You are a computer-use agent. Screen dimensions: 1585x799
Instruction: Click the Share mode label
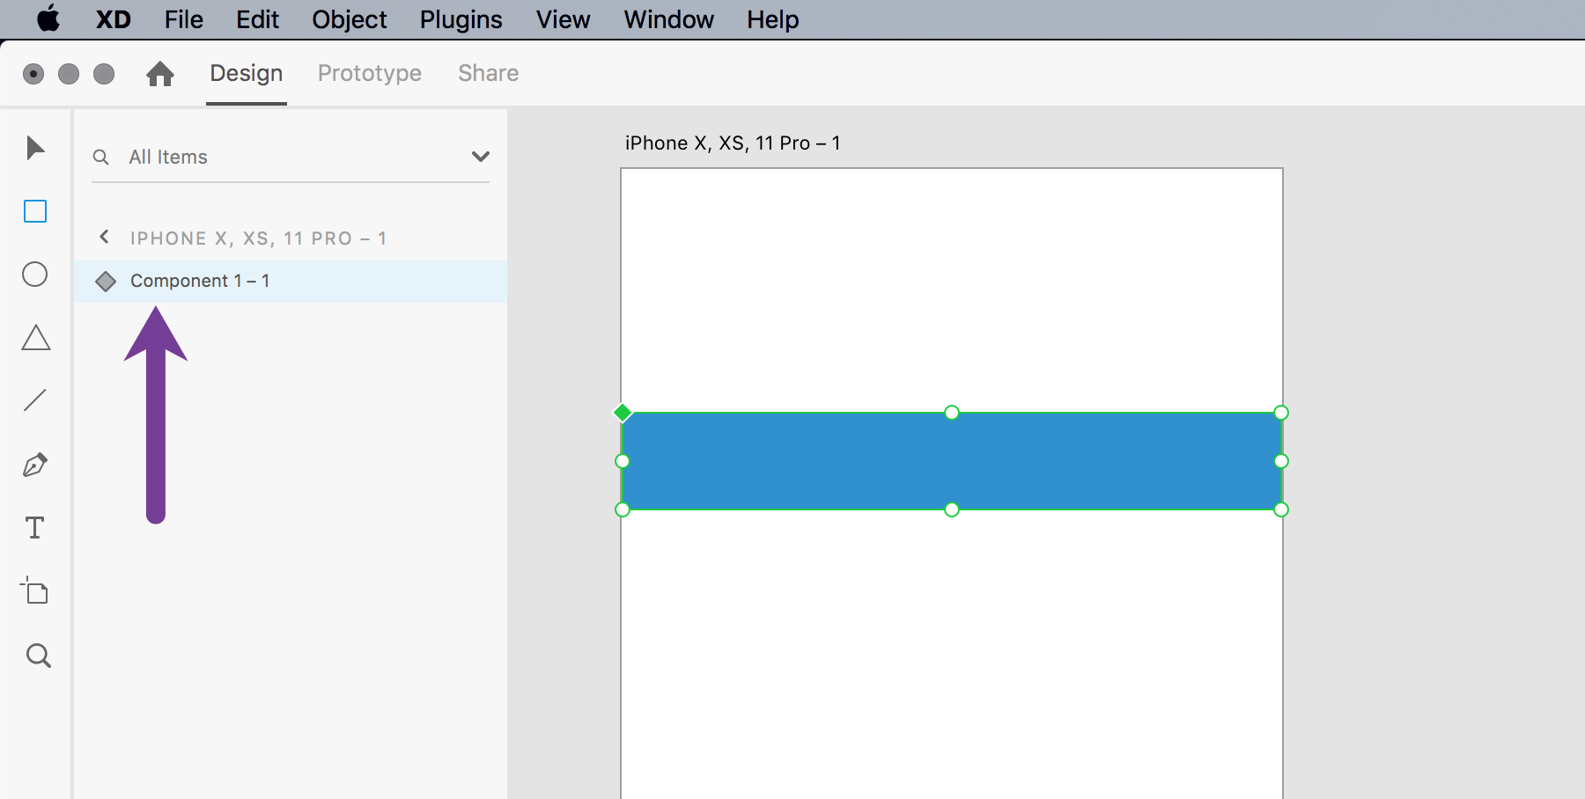[x=488, y=73]
